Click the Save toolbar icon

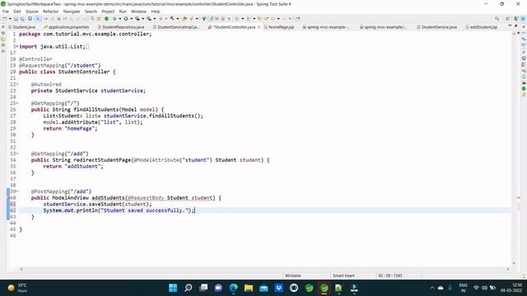[x=16, y=19]
